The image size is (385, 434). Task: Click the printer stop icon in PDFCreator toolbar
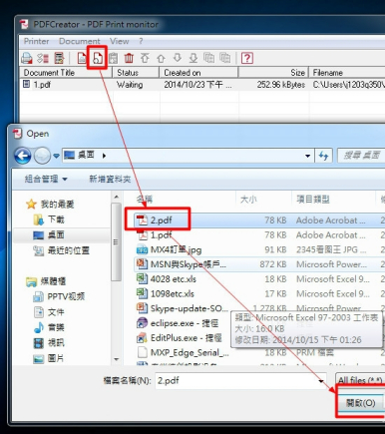27,58
